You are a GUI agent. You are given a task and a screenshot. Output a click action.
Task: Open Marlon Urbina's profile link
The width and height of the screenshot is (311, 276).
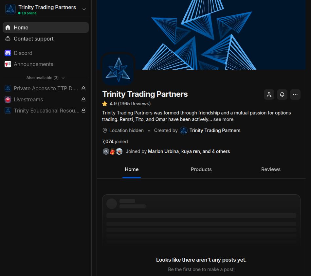click(x=163, y=152)
